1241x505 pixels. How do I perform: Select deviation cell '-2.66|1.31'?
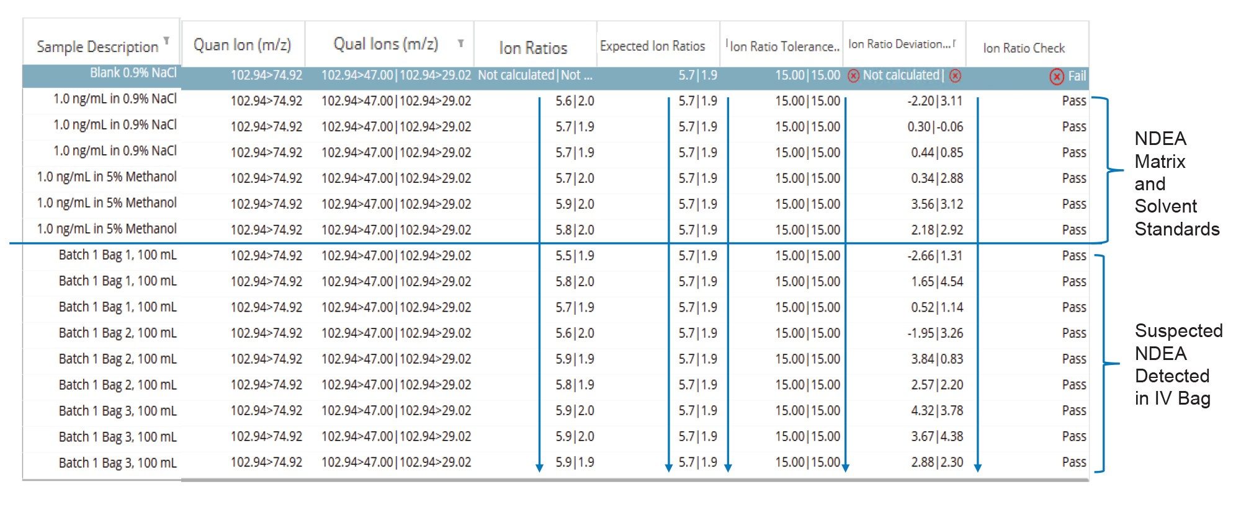935,256
